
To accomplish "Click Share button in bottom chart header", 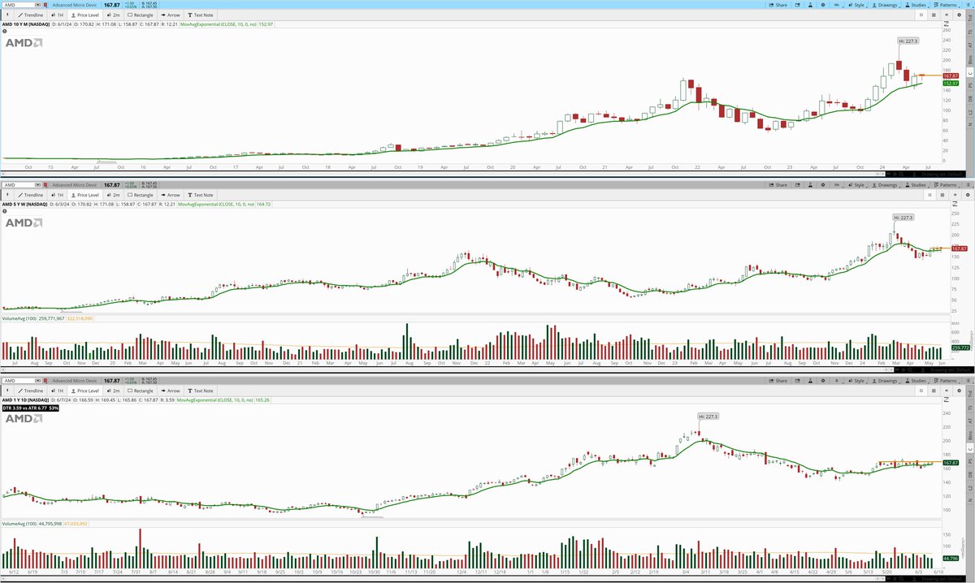I will click(778, 380).
